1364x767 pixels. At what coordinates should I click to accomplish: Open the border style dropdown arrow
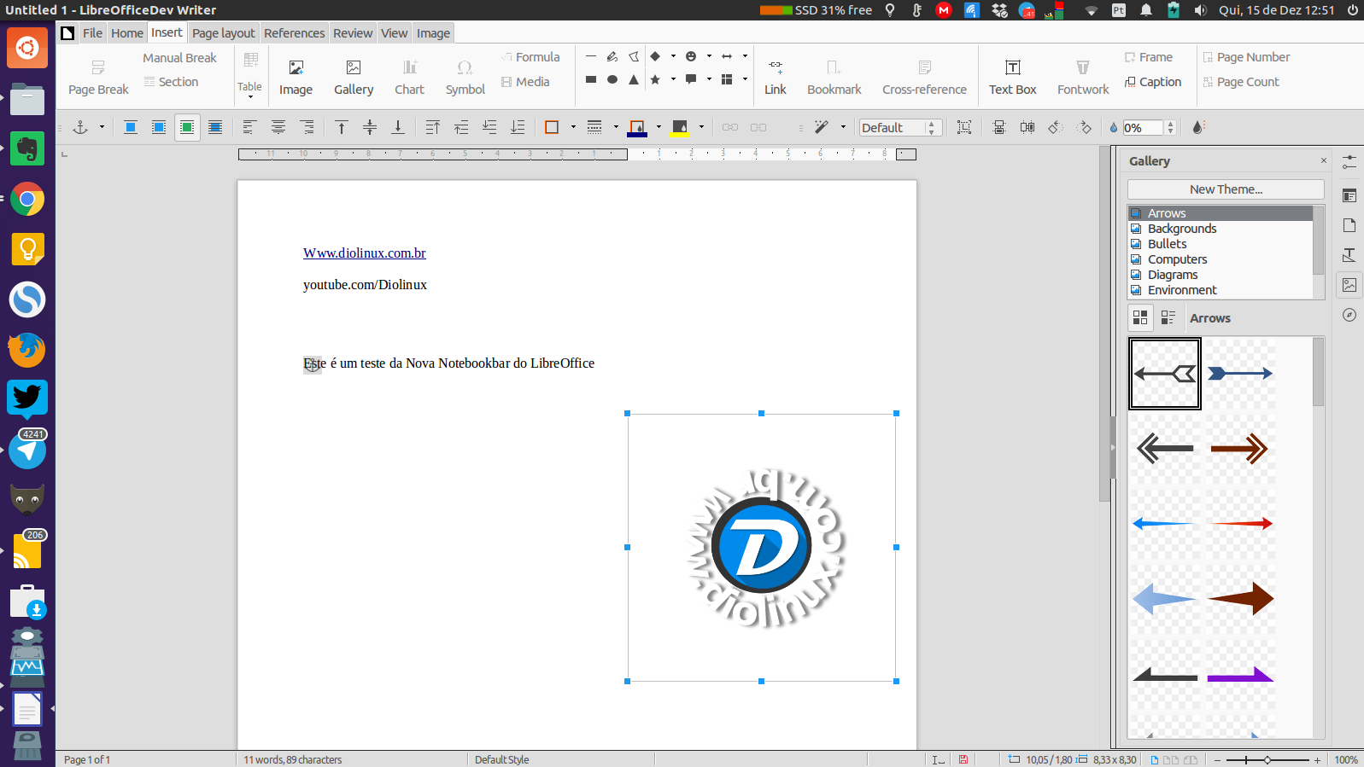(573, 127)
